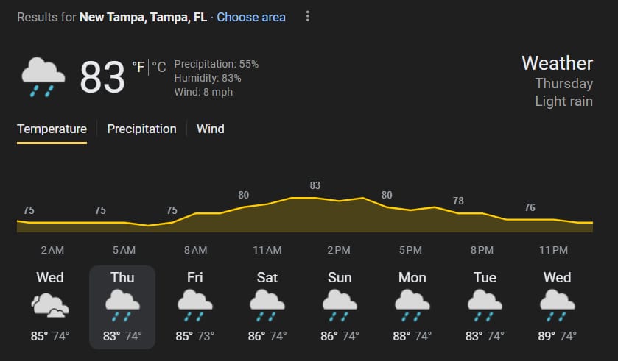Select the Monday rain forecast icon

(x=412, y=306)
